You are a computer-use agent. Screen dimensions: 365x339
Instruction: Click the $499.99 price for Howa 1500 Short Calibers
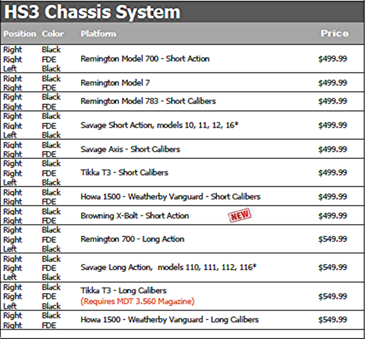[x=333, y=197]
